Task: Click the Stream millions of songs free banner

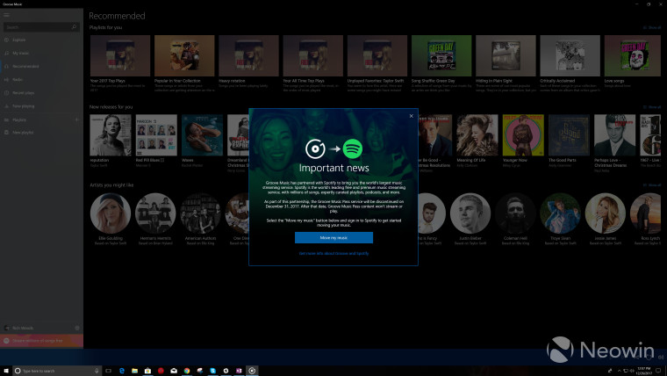Action: pos(42,341)
